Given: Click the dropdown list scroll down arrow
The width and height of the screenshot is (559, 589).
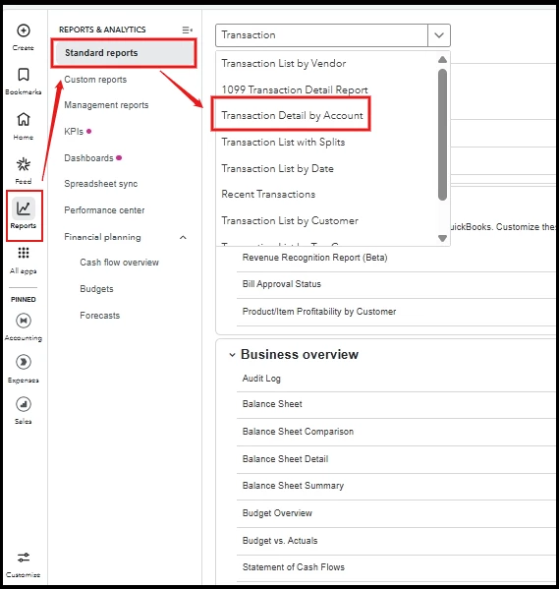Looking at the screenshot, I should (x=443, y=238).
